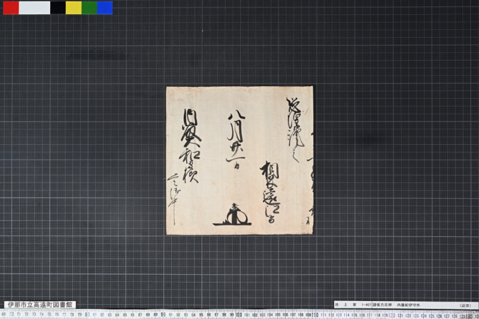This screenshot has height=319, width=479.
Task: Click the red color swatch
Action: 11,8
